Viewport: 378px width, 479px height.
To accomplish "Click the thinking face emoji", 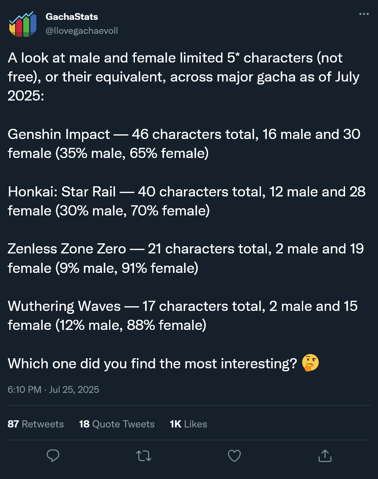I will (x=311, y=363).
